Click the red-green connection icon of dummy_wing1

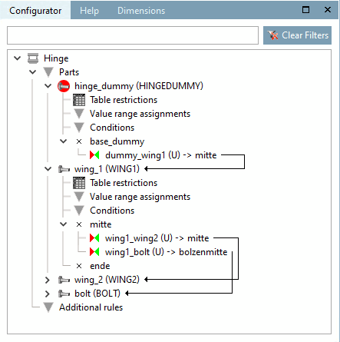(94, 155)
